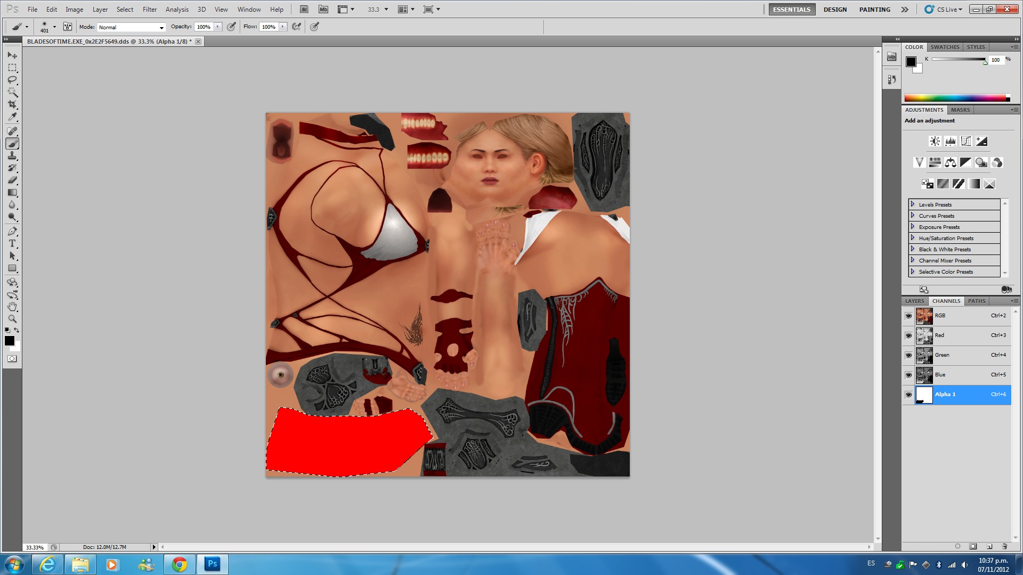Toggle visibility of the Red channel
This screenshot has width=1023, height=575.
[x=908, y=335]
